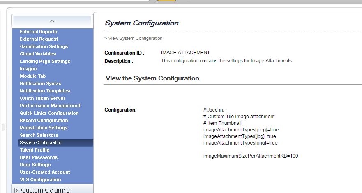Go to User Passwords
This screenshot has width=362, height=193.
pos(39,157)
